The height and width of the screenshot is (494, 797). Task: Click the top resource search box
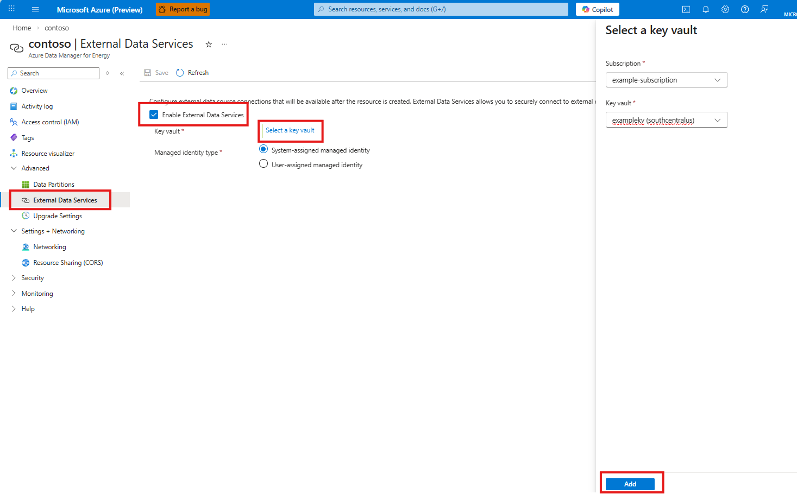pos(441,9)
